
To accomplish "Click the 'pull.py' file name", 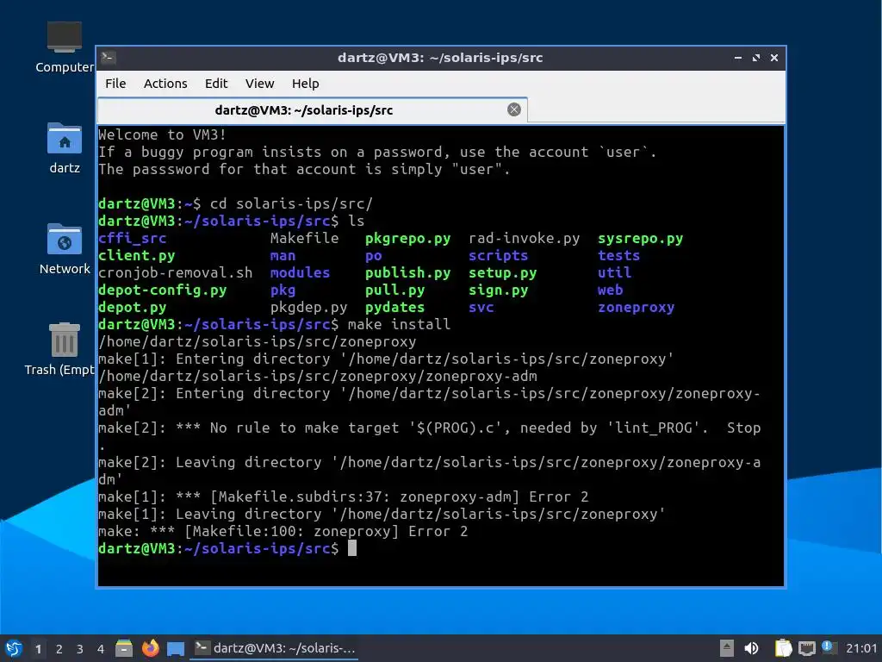I will point(394,290).
